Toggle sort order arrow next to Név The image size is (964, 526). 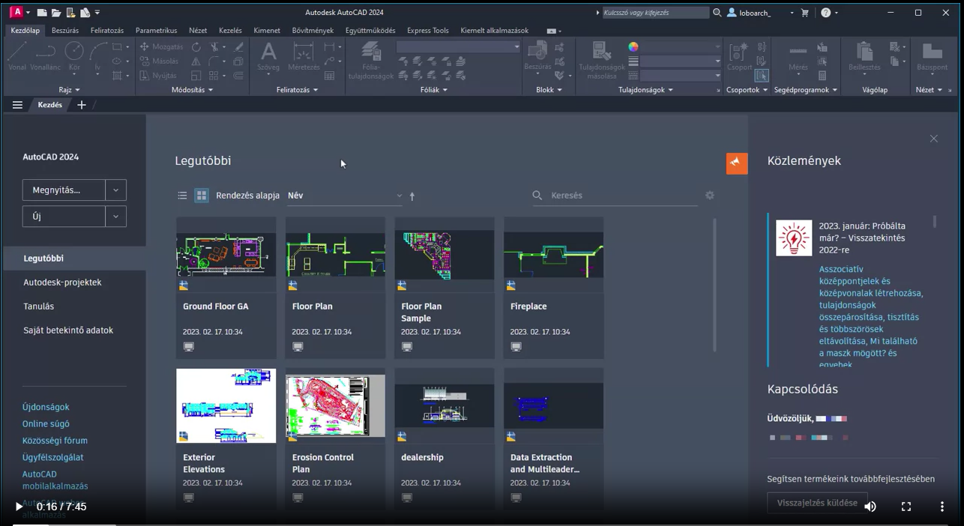(x=412, y=196)
